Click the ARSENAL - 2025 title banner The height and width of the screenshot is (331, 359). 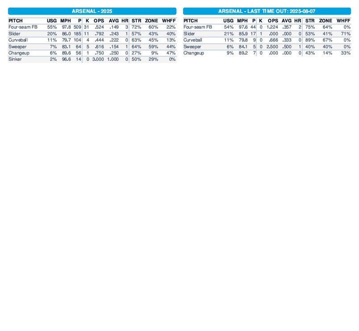[x=92, y=11]
